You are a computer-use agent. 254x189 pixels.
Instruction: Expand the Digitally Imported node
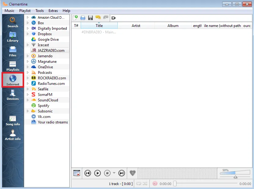(28, 28)
